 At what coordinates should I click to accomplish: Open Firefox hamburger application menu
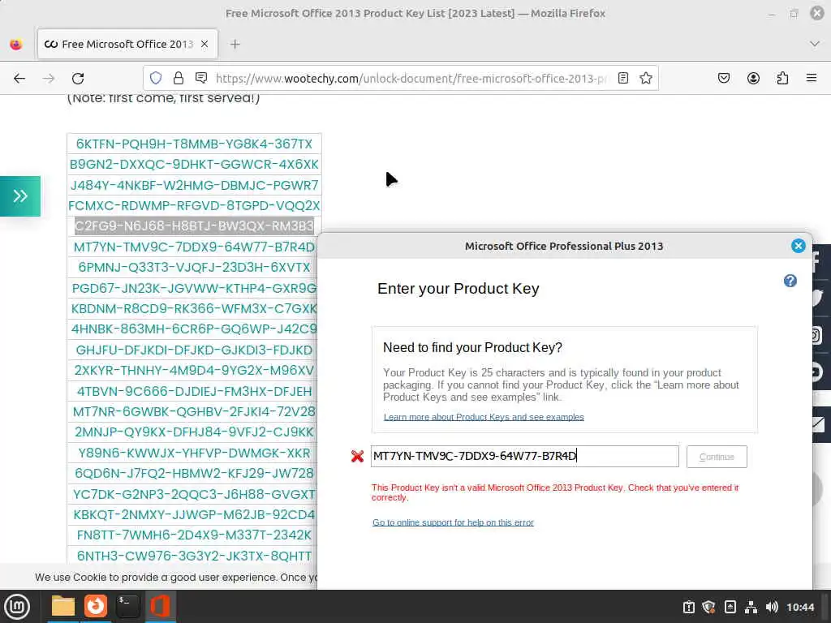click(812, 79)
